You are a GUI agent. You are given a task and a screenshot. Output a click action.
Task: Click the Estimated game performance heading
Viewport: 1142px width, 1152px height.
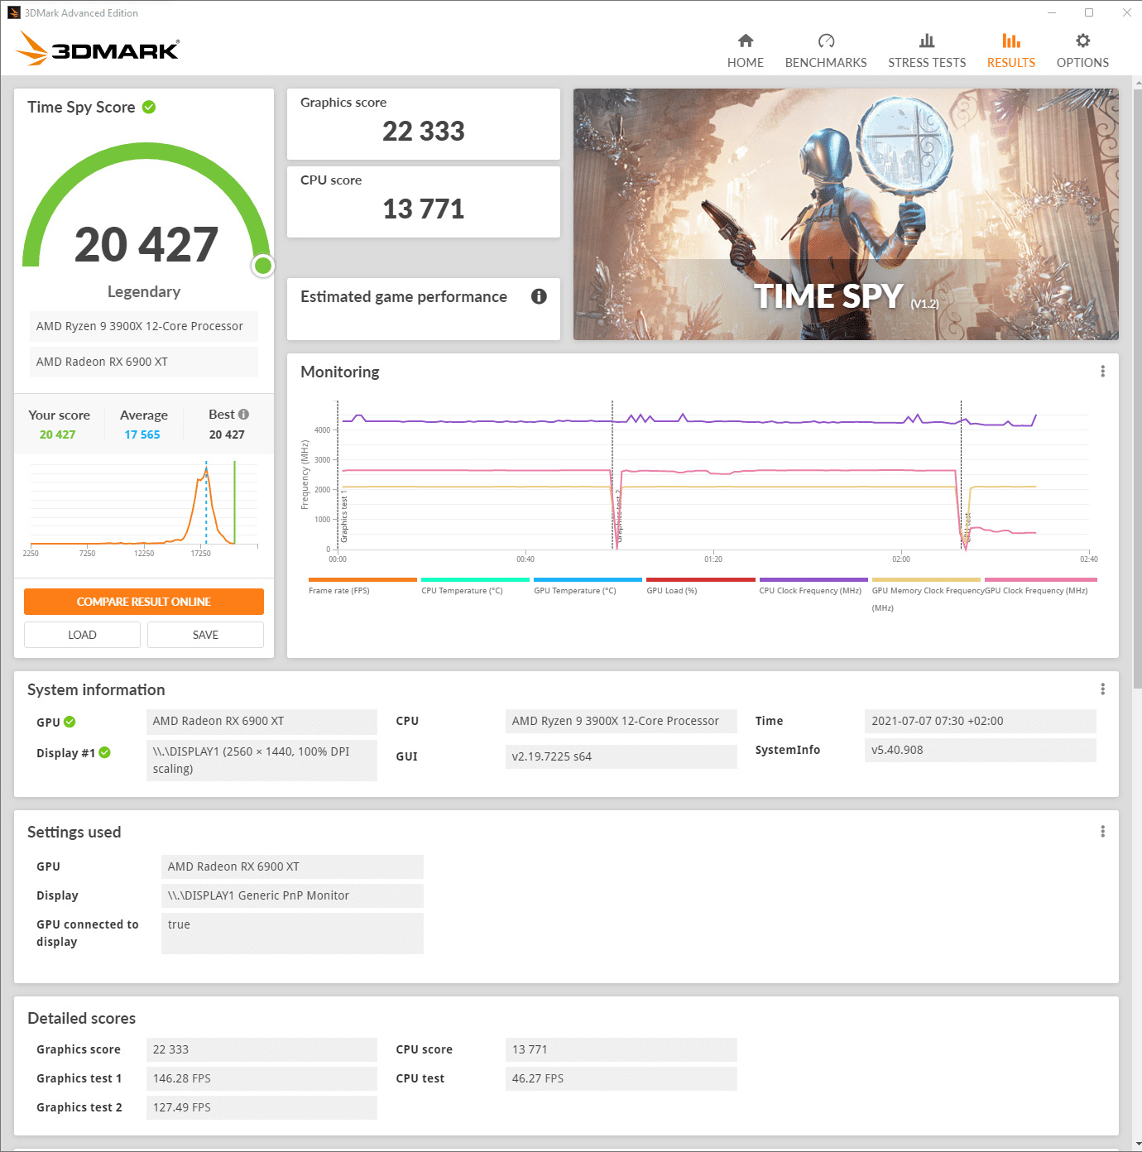(x=404, y=296)
